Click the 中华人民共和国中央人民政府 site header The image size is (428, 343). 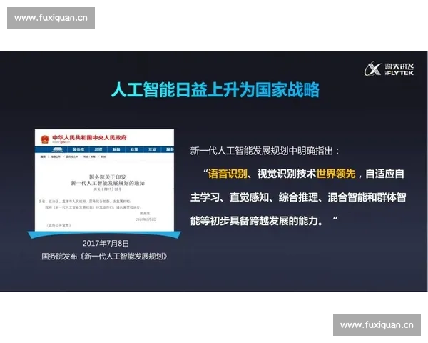click(89, 138)
